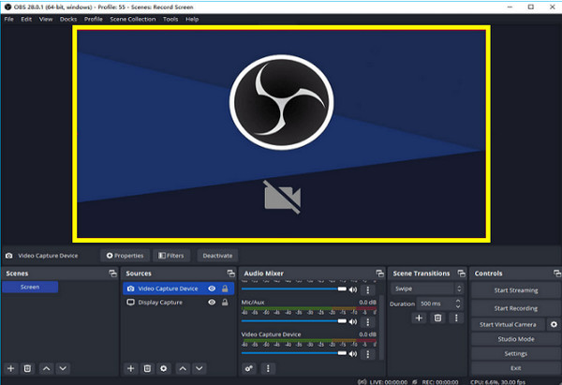Pop out the Controls dock
The height and width of the screenshot is (385, 562).
click(x=557, y=274)
